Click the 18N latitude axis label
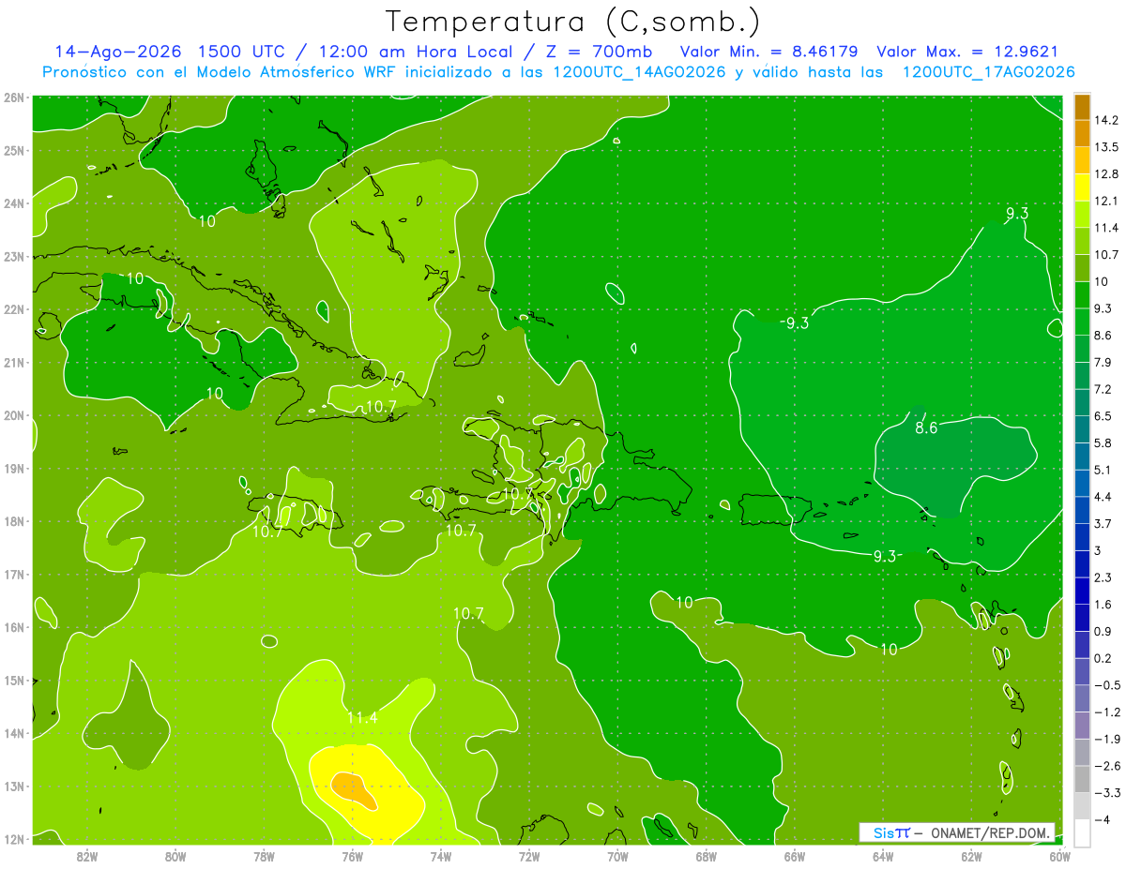Screen dimensions: 1126x869 [13, 521]
